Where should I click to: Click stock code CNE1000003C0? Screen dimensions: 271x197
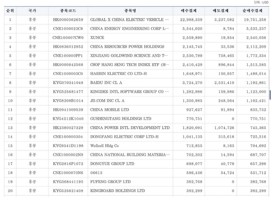coord(68,74)
